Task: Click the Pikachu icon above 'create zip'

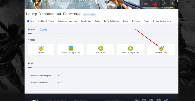Action: click(161, 48)
